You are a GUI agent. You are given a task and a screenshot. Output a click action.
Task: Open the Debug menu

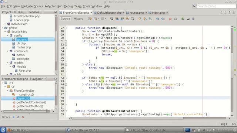point(68,6)
